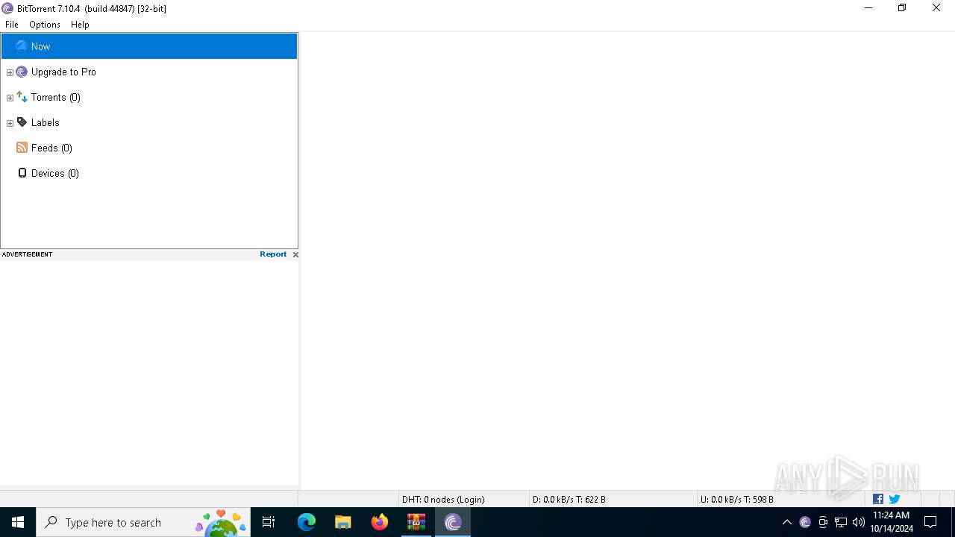Image resolution: width=955 pixels, height=537 pixels.
Task: Expand the Labels tree node
Action: pos(10,123)
